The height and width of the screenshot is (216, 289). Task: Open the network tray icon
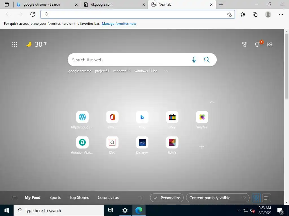click(x=246, y=210)
